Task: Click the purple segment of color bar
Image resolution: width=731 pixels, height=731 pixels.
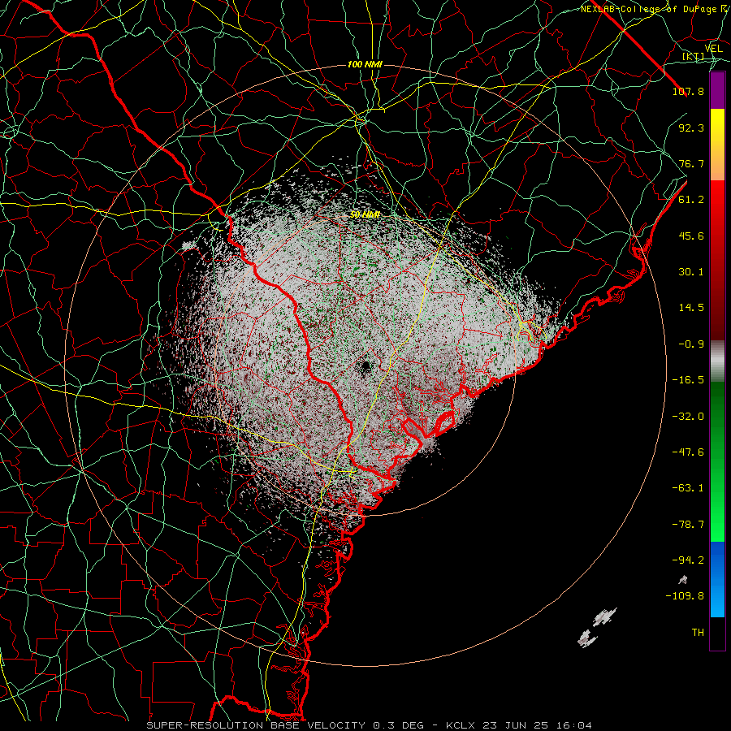Action: (x=717, y=91)
